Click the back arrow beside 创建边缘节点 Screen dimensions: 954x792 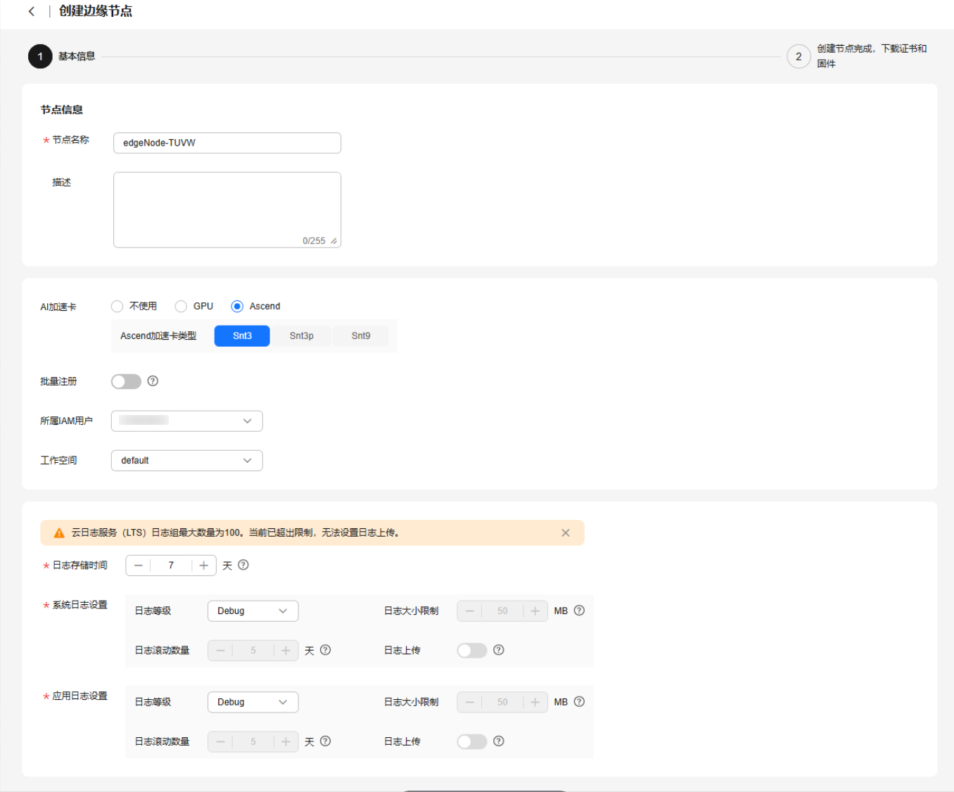point(31,11)
